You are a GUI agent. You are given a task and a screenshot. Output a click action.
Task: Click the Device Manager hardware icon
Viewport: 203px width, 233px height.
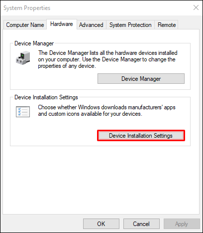23,58
